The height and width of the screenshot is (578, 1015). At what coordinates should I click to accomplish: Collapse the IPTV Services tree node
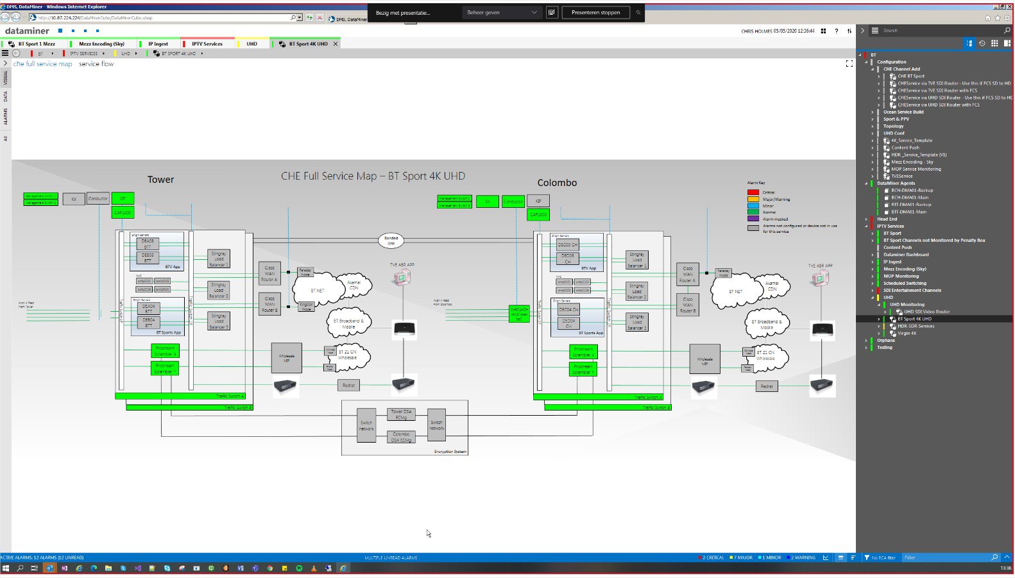click(866, 226)
